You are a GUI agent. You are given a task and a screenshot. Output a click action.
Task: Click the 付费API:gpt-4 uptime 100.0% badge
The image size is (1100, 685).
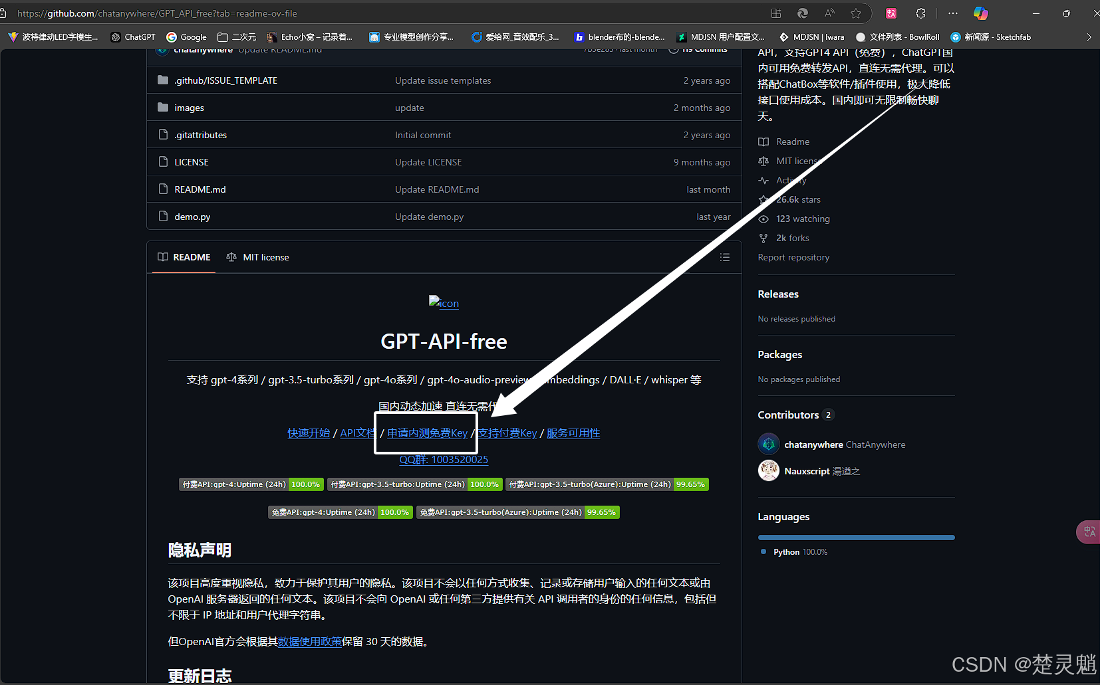click(251, 484)
